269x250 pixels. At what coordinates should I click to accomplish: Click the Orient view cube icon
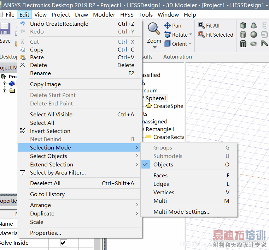167,44
